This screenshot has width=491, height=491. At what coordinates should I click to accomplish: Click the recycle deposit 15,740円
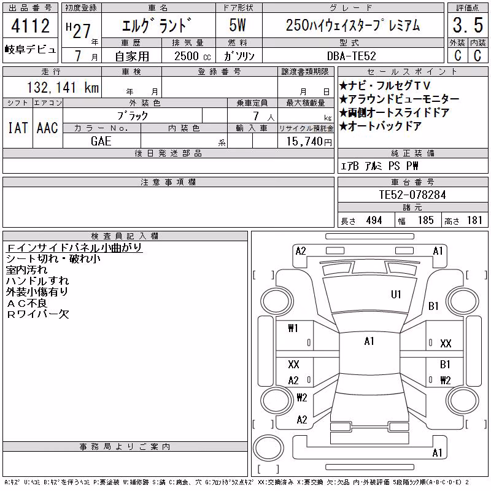tap(309, 142)
